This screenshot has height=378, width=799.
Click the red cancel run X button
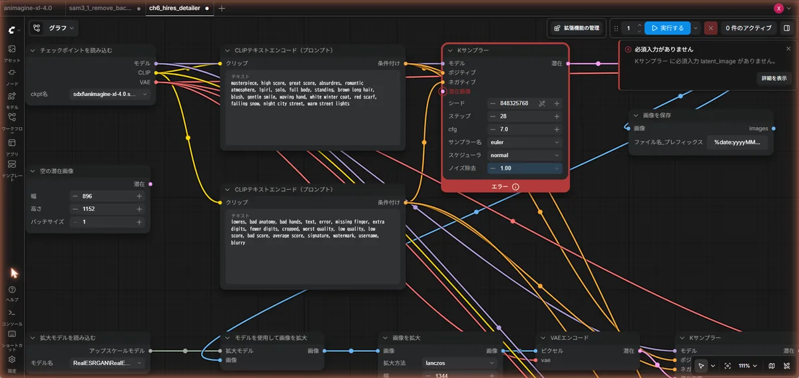pyautogui.click(x=711, y=28)
